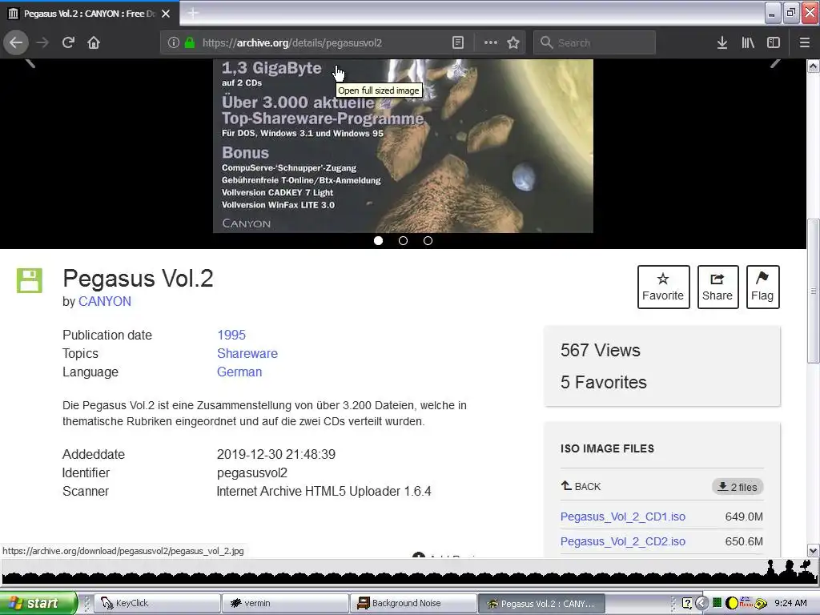Screen dimensions: 820x615
Task: Toggle the browser sidebar
Action: pyautogui.click(x=774, y=42)
